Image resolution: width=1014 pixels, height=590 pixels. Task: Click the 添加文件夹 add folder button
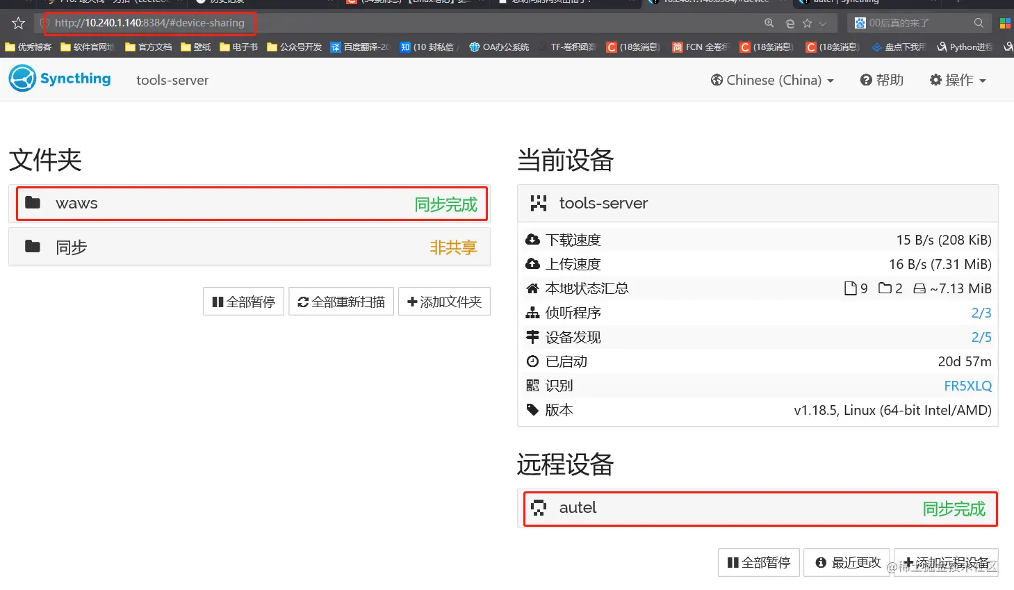tap(444, 302)
